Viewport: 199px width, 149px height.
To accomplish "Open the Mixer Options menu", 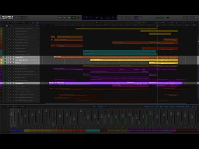I will click(x=15, y=107).
